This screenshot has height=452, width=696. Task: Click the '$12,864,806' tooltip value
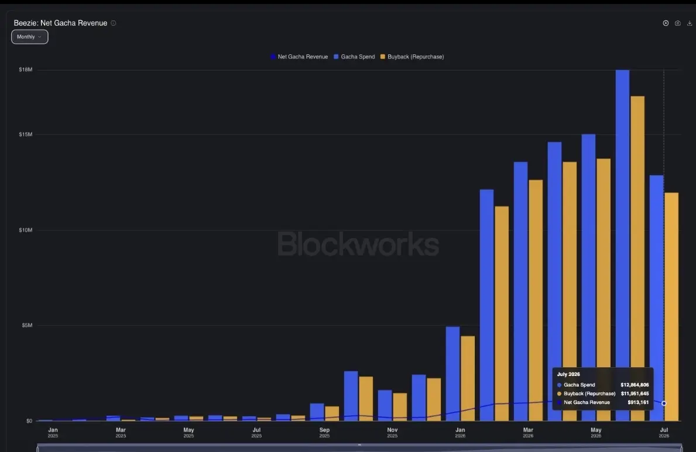635,385
